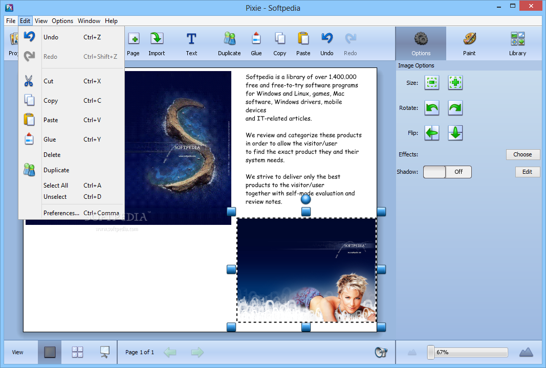Click the large mountain zoom-in icon

click(x=526, y=352)
